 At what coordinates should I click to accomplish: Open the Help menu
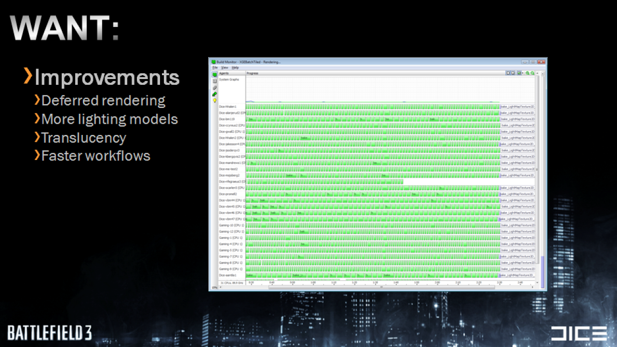pyautogui.click(x=235, y=67)
